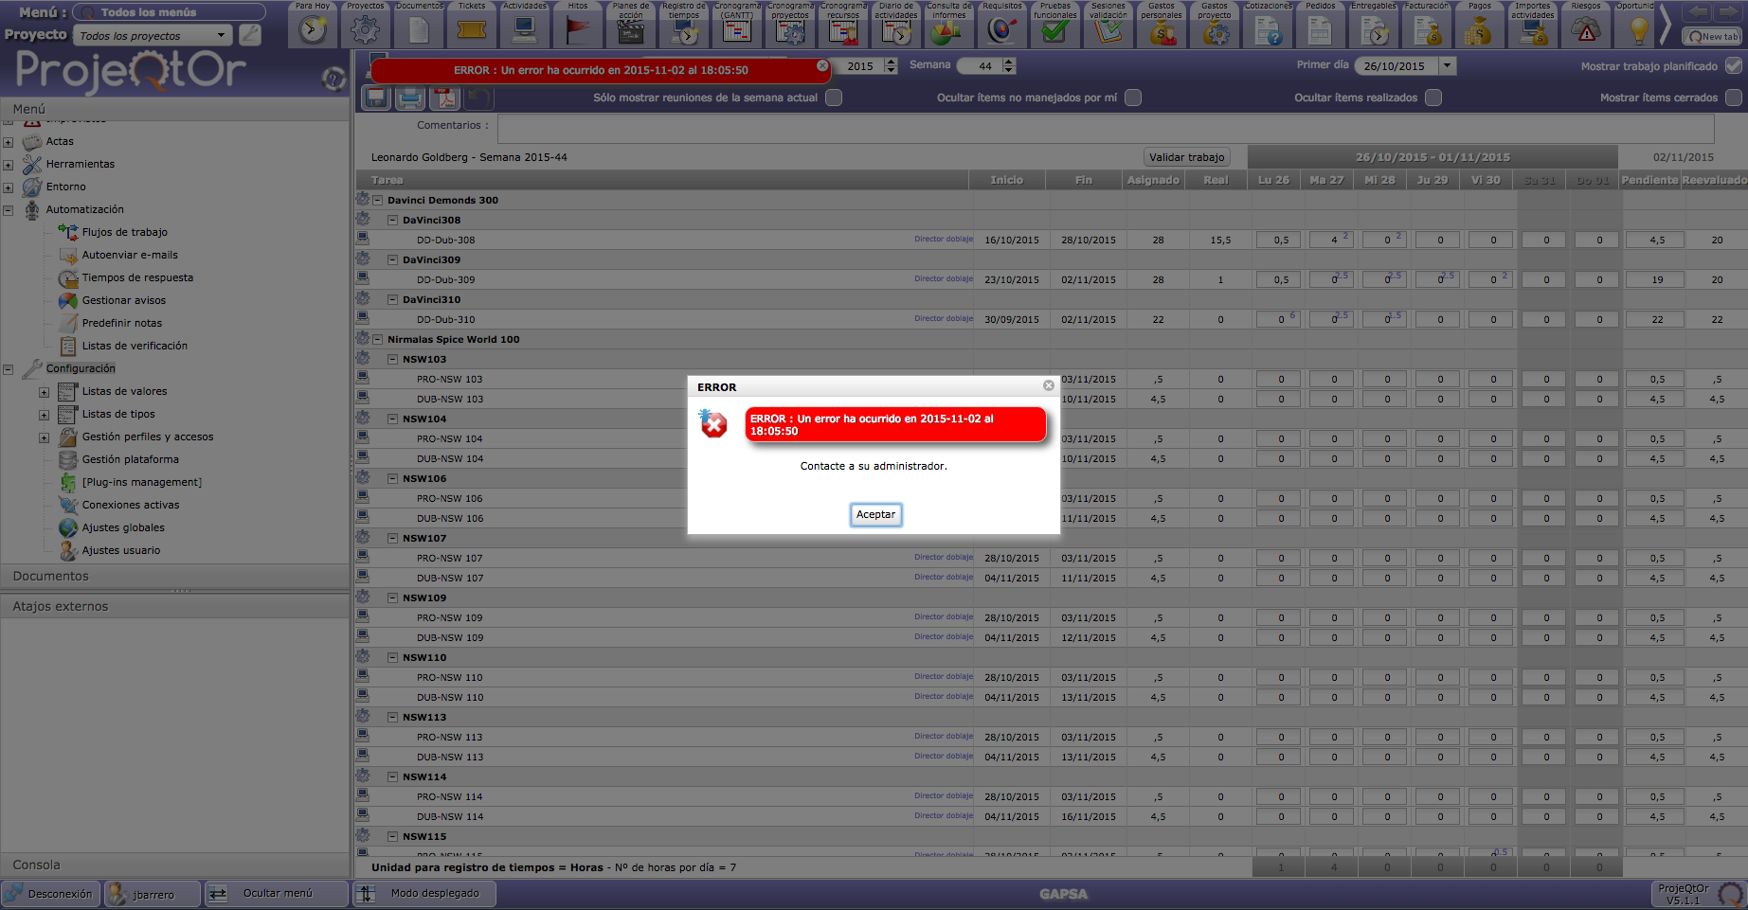Toggle 'Mostrar ítems cerrados' checkbox
Image resolution: width=1748 pixels, height=910 pixels.
coord(1734,98)
